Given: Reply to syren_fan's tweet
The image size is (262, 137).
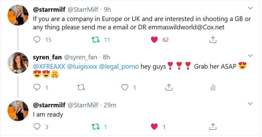Looking at the screenshot, I should (37, 88).
